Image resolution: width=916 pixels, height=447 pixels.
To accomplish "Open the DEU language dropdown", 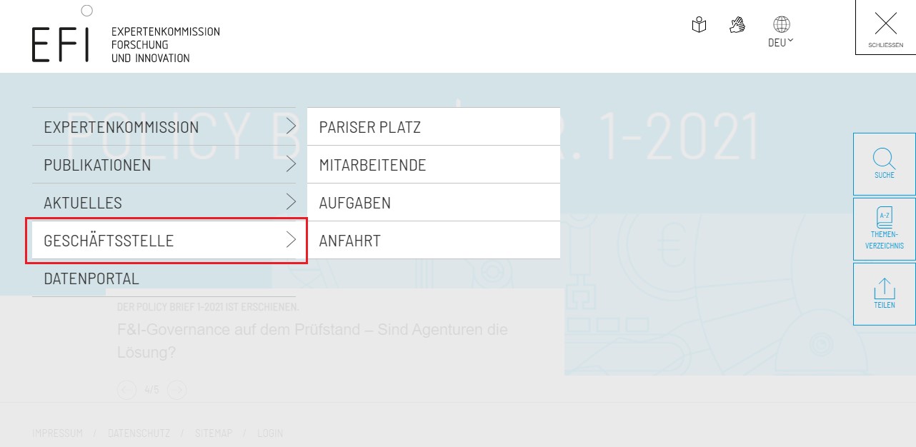I will [x=781, y=43].
